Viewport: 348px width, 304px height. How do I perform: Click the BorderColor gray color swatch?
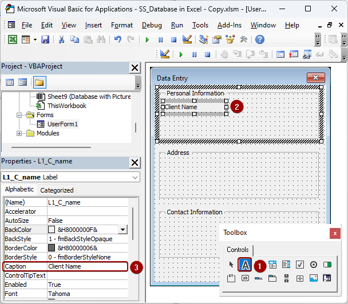click(52, 248)
